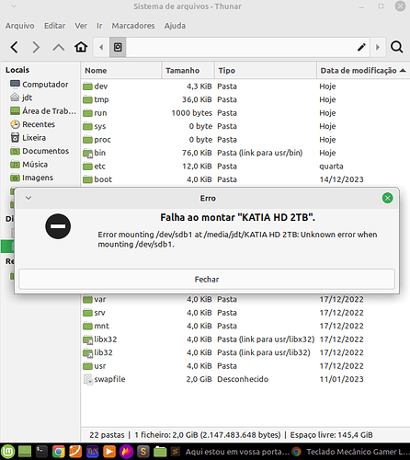Go back with the left arrow button
This screenshot has width=410, height=460.
[14, 48]
